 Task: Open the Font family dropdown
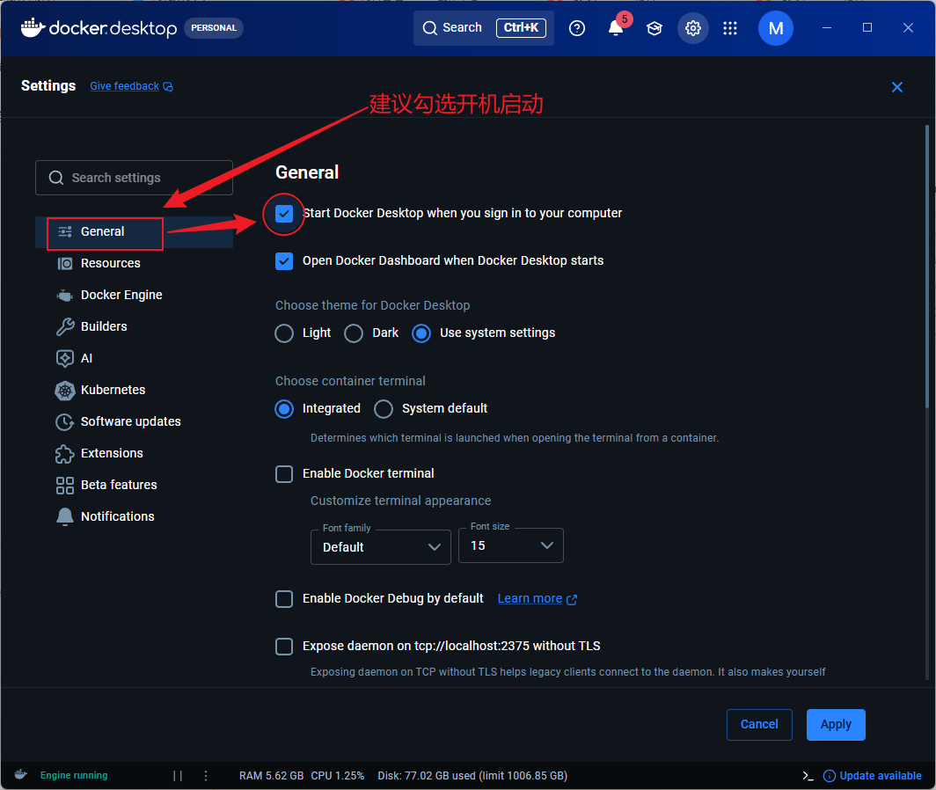tap(381, 547)
